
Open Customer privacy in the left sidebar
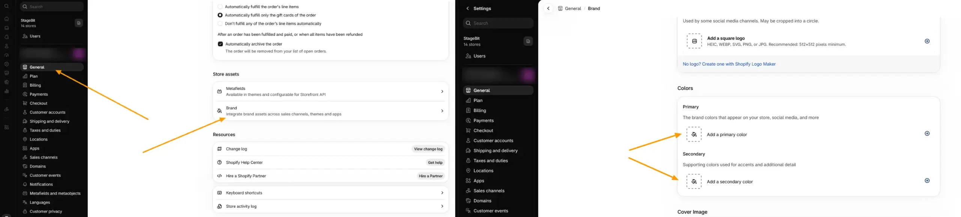coord(52,211)
